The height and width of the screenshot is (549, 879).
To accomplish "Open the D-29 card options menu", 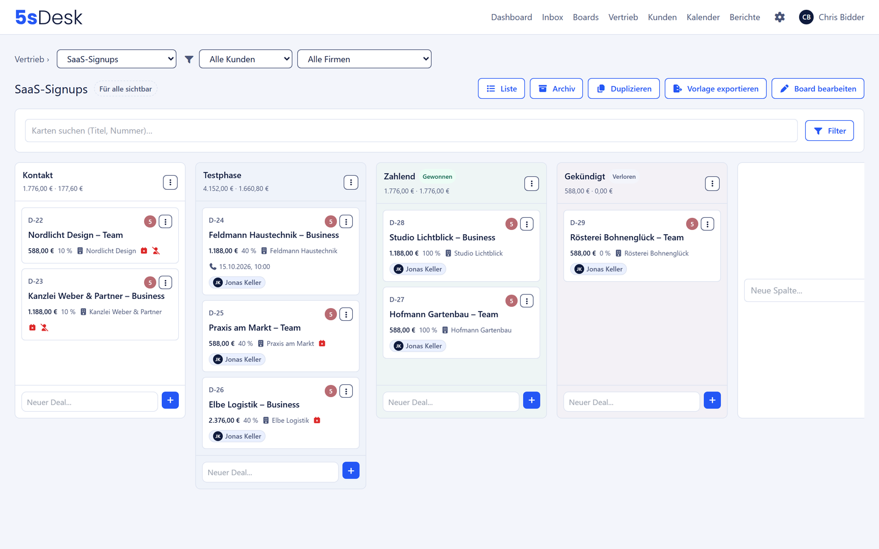I will click(x=707, y=224).
